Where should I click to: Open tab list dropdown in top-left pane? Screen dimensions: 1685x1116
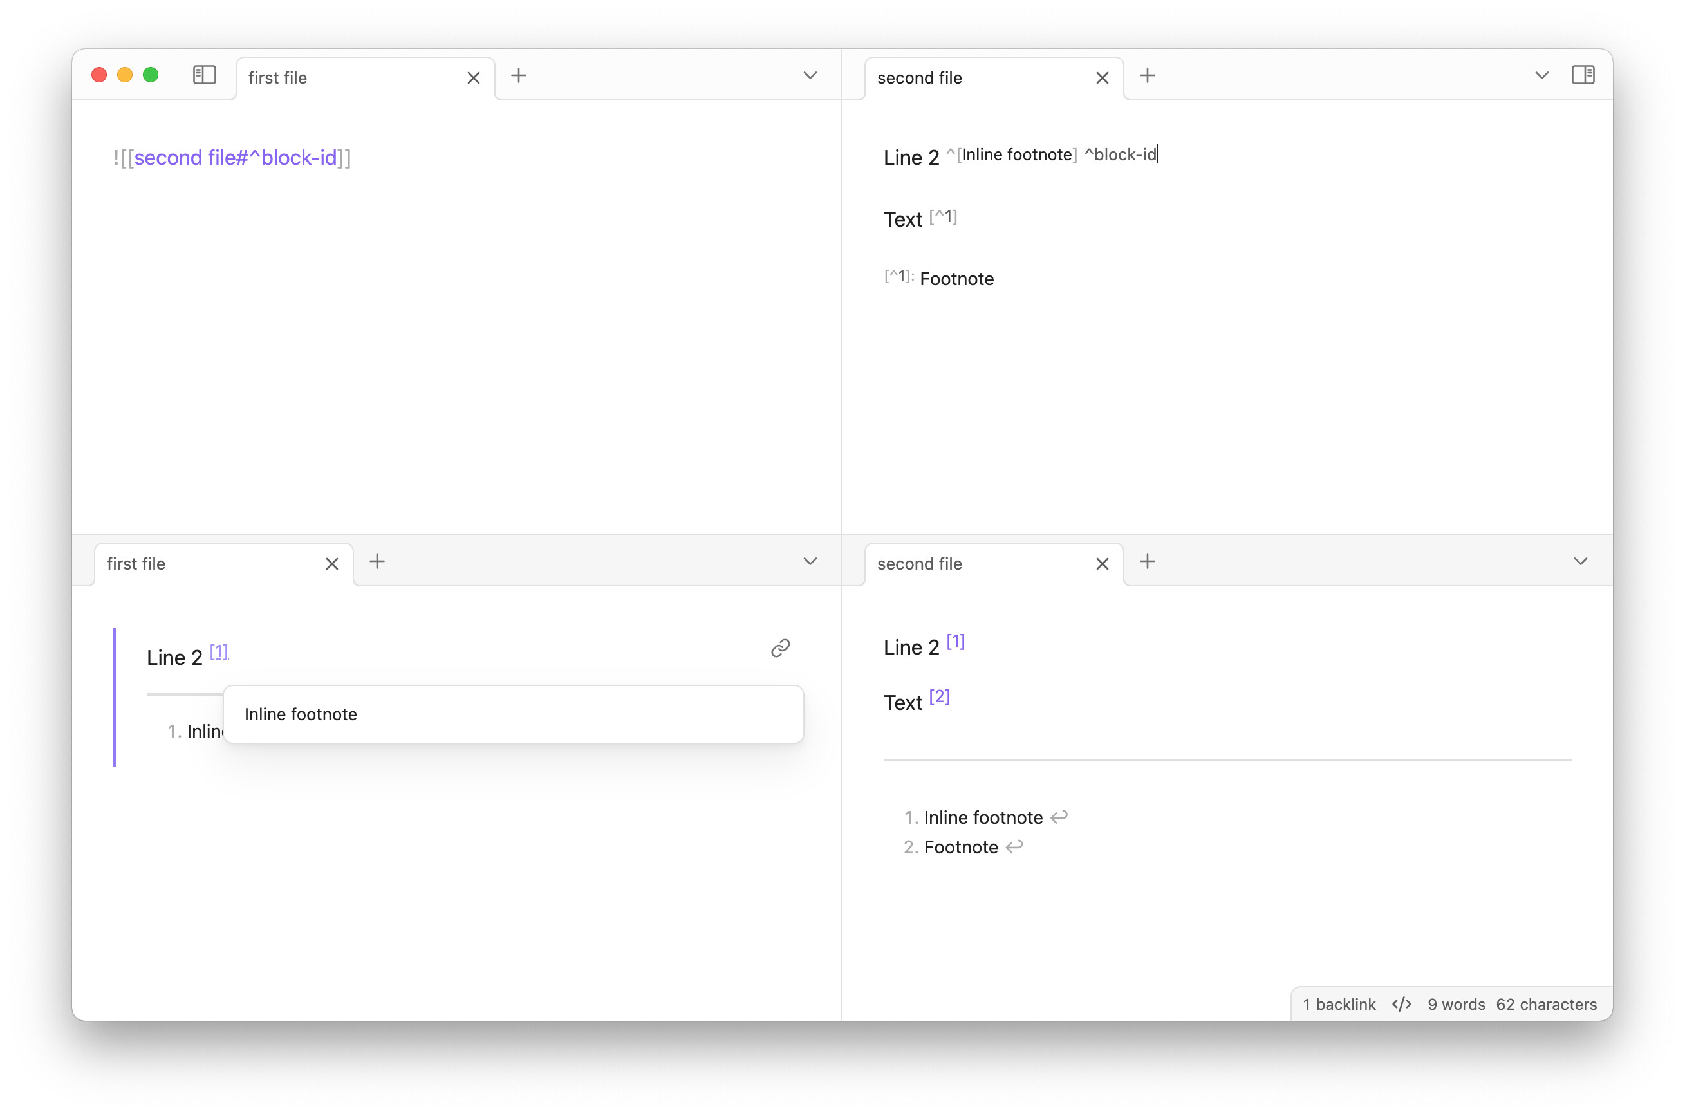tap(810, 75)
